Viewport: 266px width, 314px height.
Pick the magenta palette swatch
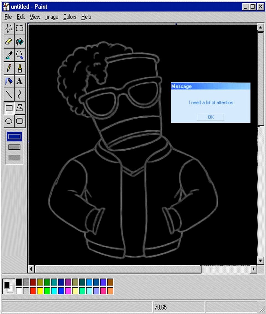(68, 291)
